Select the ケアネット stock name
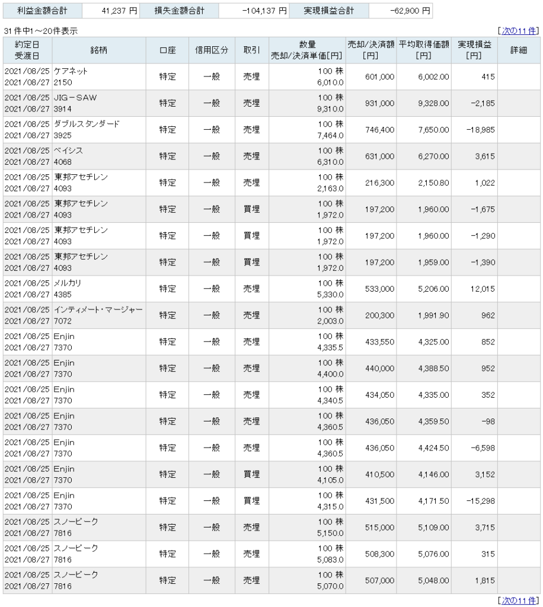 click(71, 71)
